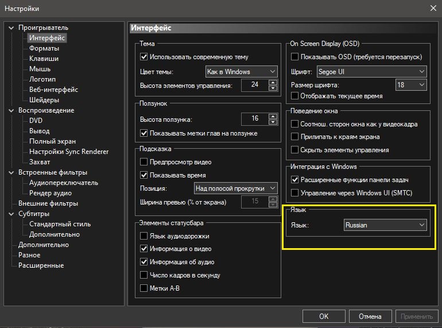Open 'Размер шрифта' dropdown
Viewport: 442px width, 328px height.
[411, 84]
